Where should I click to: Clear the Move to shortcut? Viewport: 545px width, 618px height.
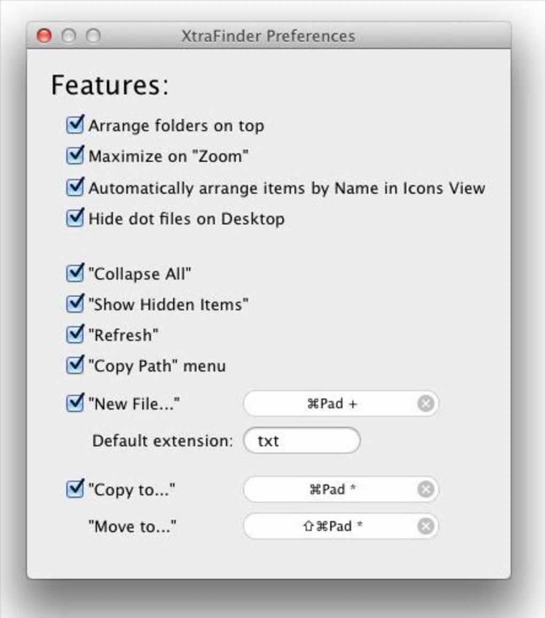coord(425,527)
